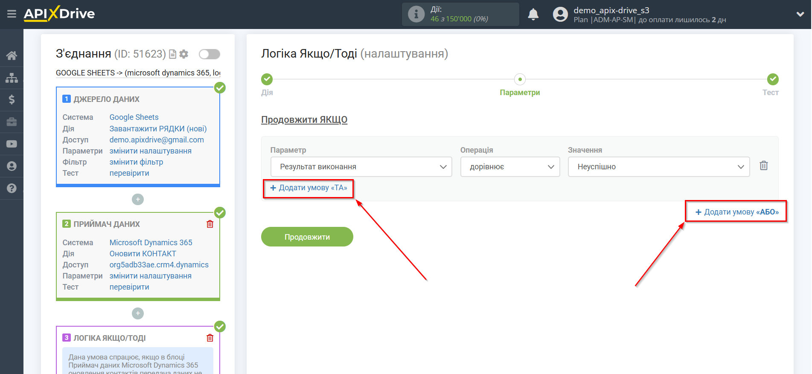
Task: Open org5adb33ae.crm4.dynamics access link
Action: tap(159, 265)
